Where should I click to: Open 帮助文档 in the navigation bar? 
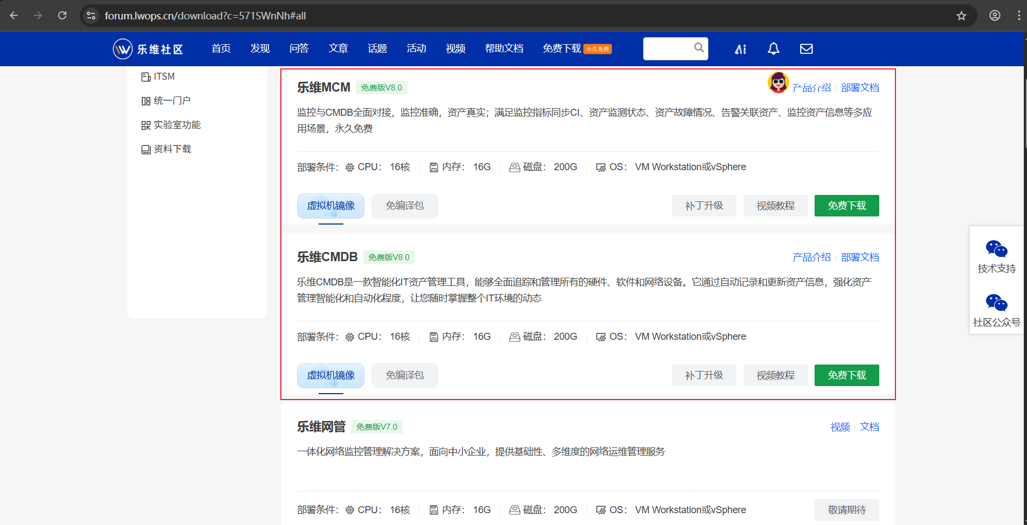pyautogui.click(x=504, y=48)
